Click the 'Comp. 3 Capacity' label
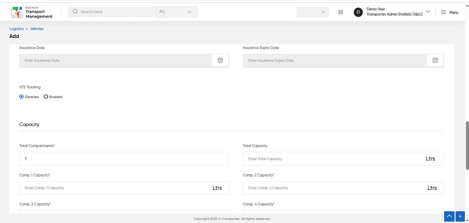 click(x=35, y=204)
